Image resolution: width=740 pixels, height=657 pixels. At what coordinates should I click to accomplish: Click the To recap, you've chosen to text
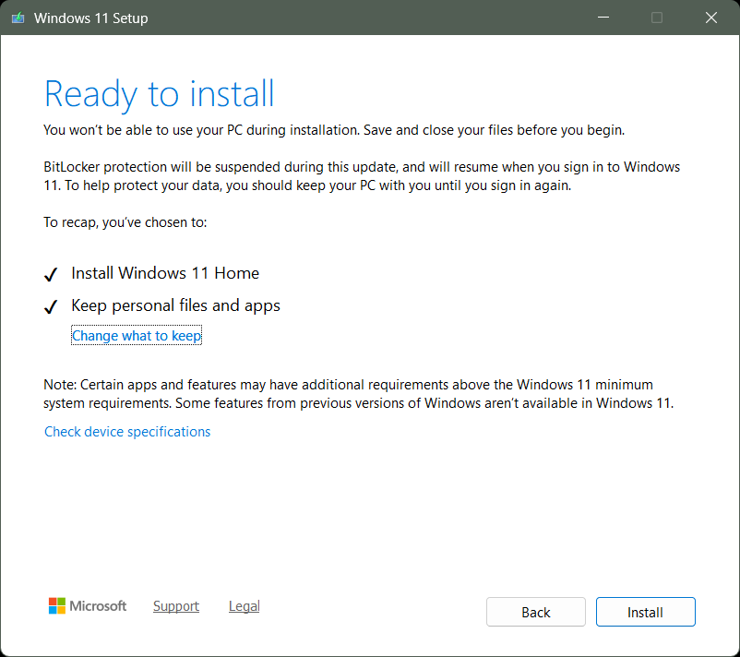(x=125, y=222)
